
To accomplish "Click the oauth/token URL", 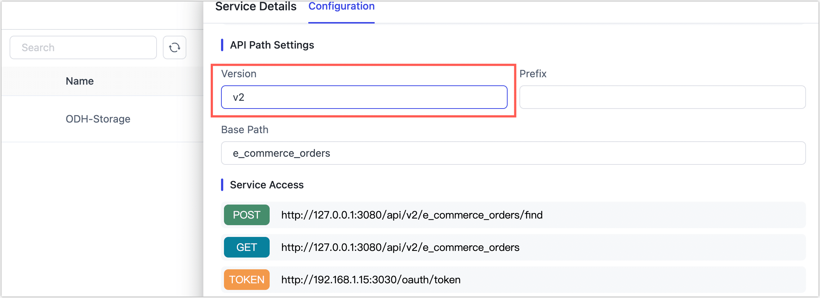I will (371, 280).
